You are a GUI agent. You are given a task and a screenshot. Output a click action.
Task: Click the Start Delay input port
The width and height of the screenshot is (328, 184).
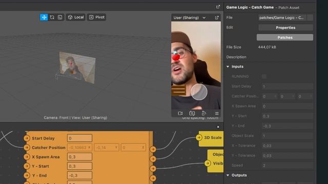coord(27,138)
